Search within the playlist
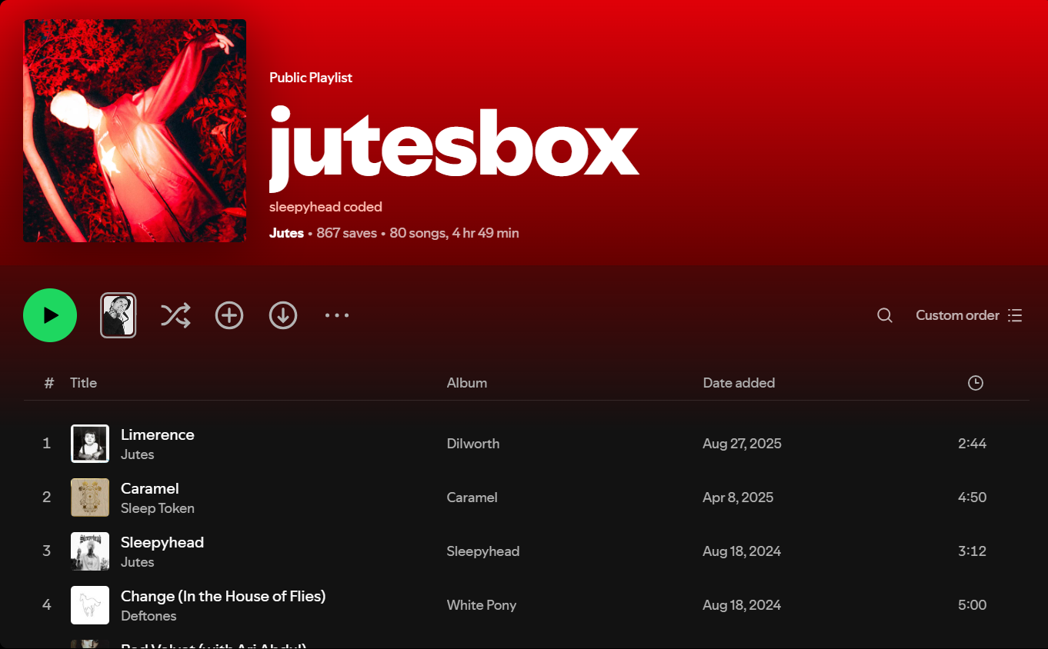Screen dimensions: 1048x649 pos(885,315)
